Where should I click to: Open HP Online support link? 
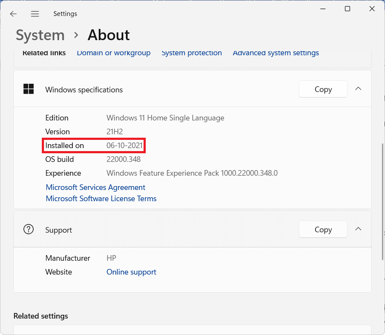(131, 272)
